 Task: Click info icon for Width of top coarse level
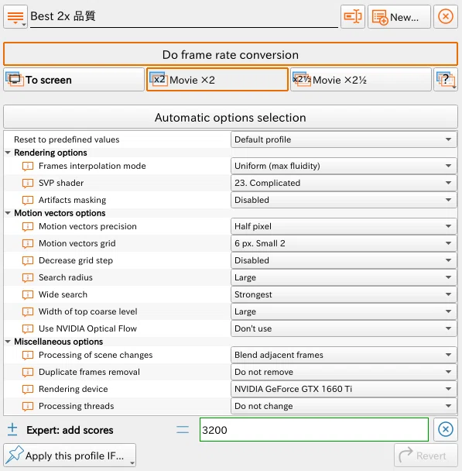28,311
